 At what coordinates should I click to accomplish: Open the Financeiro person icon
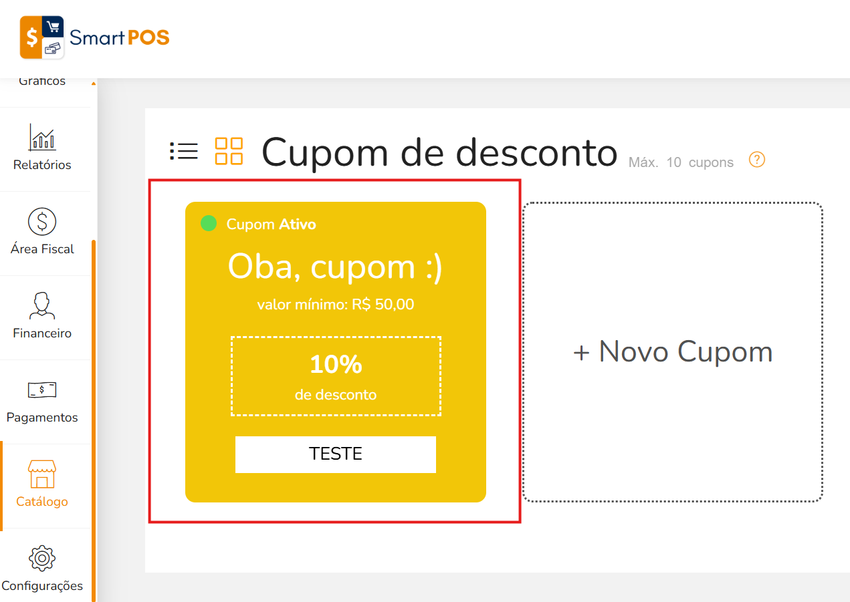point(42,305)
